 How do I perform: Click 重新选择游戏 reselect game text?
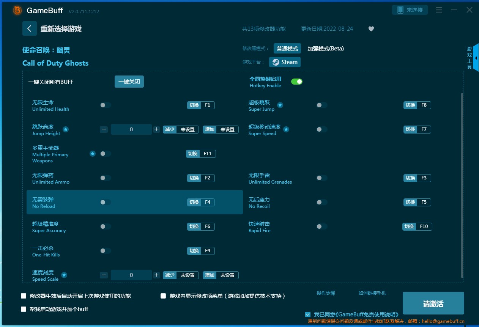pyautogui.click(x=61, y=29)
